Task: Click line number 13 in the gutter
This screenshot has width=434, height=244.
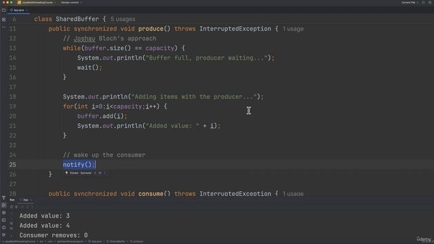Action: (12, 48)
